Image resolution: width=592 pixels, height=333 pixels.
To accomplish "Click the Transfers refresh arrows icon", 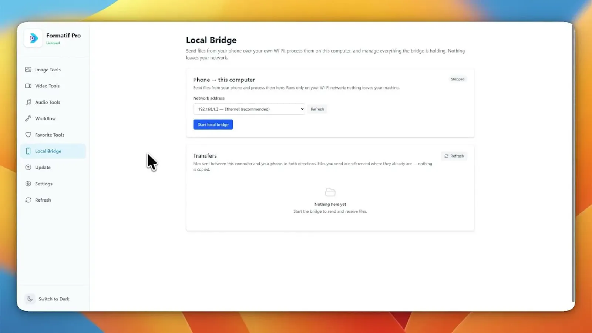I will (446, 156).
